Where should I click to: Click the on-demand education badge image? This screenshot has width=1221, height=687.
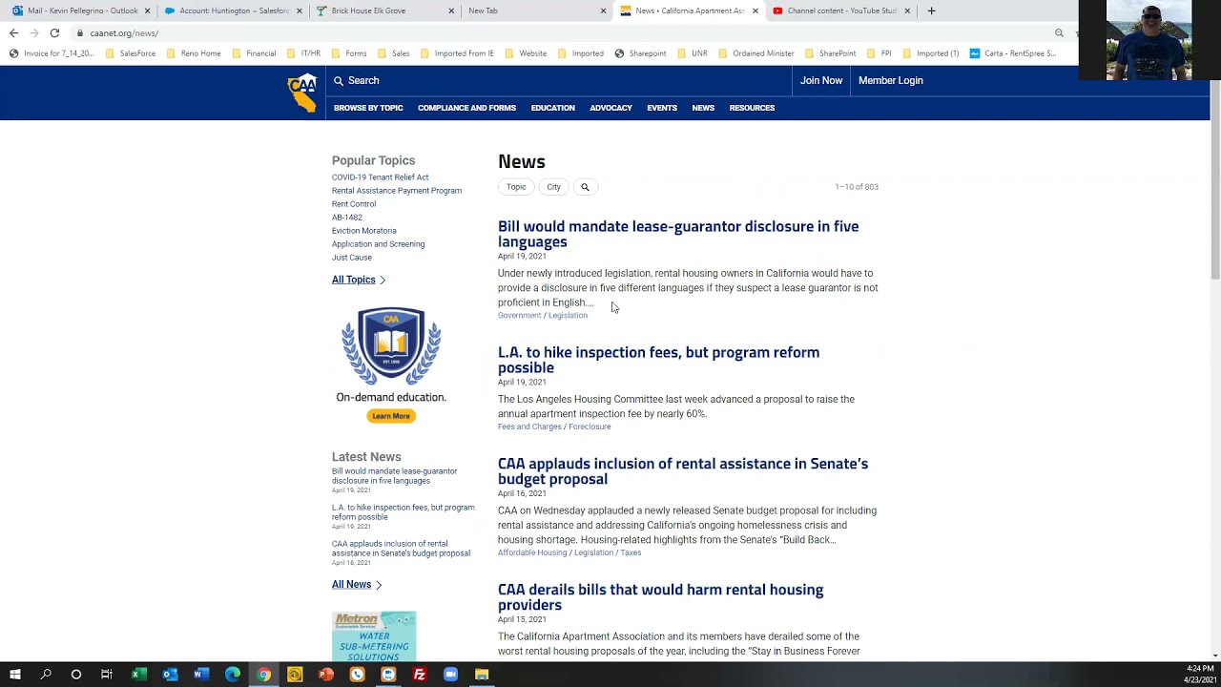[x=391, y=346]
